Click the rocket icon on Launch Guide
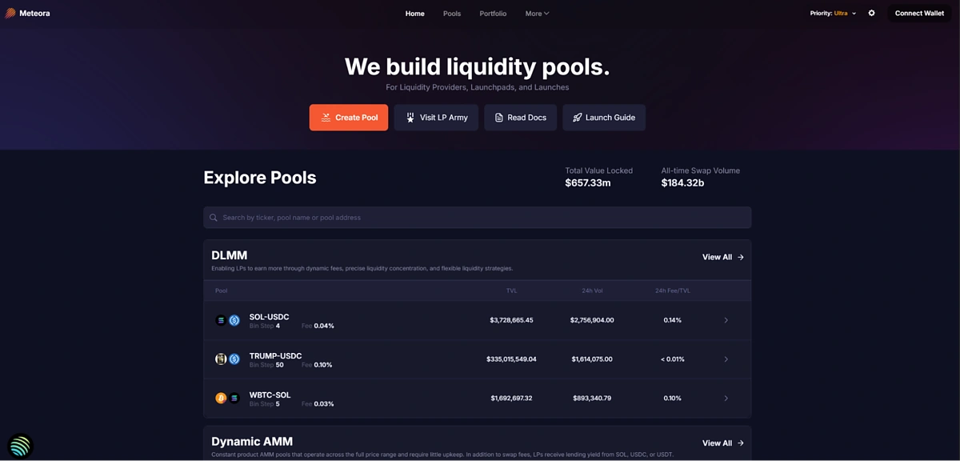The height and width of the screenshot is (461, 960). point(577,118)
